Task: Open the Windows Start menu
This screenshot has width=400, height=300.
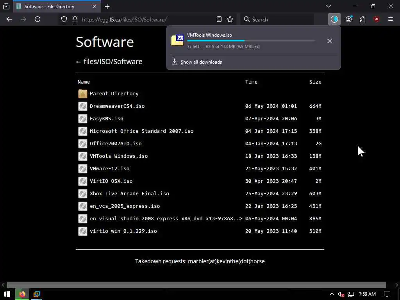Action: click(7, 294)
